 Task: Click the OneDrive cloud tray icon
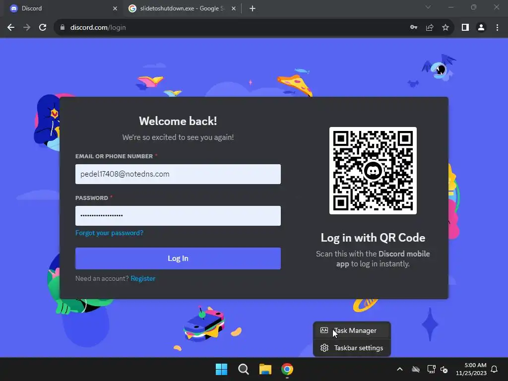click(416, 369)
